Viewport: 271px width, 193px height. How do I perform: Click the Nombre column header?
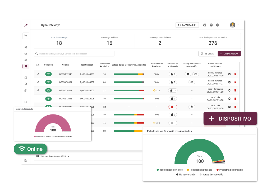point(66,65)
